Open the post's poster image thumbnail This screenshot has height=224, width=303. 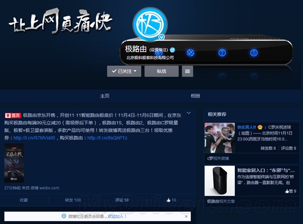14,163
